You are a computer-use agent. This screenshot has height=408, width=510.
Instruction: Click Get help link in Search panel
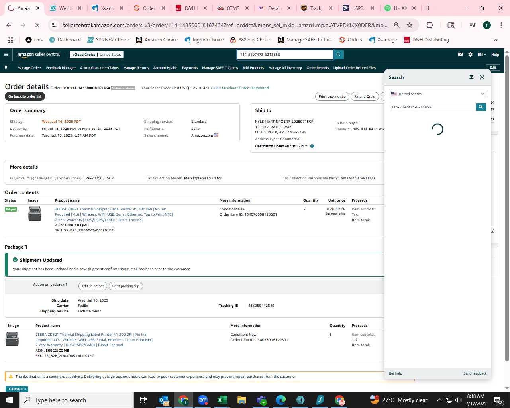coord(395,373)
